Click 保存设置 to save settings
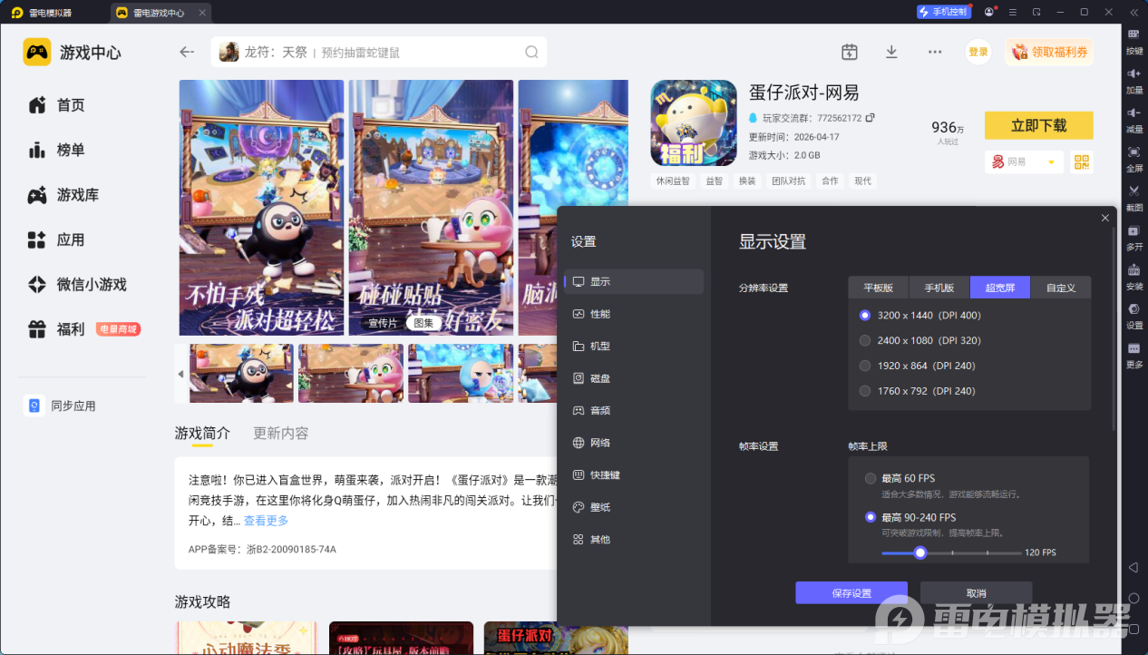 (x=851, y=593)
